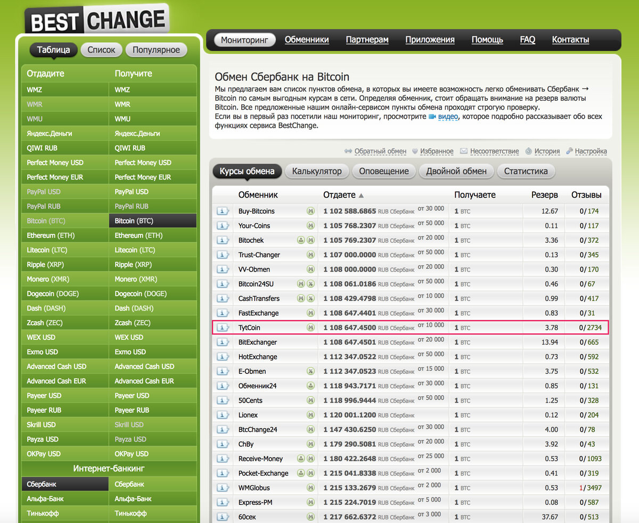Click the M badge next to Buy-Bitcoins
Screen dimensions: 639x523
click(x=310, y=211)
